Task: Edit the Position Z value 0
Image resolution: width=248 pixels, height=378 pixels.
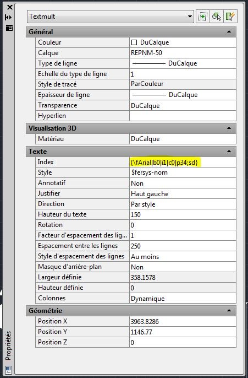Action: tap(183, 342)
